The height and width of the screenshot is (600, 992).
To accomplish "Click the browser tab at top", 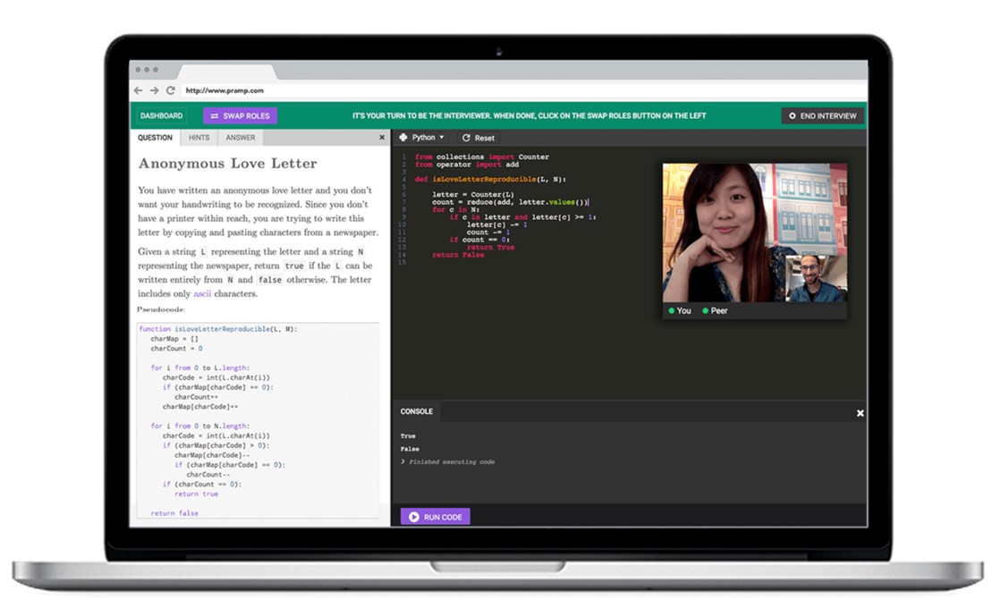I will click(x=228, y=71).
